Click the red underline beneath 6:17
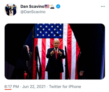The width and height of the screenshot is (109, 92). pos(8,89)
